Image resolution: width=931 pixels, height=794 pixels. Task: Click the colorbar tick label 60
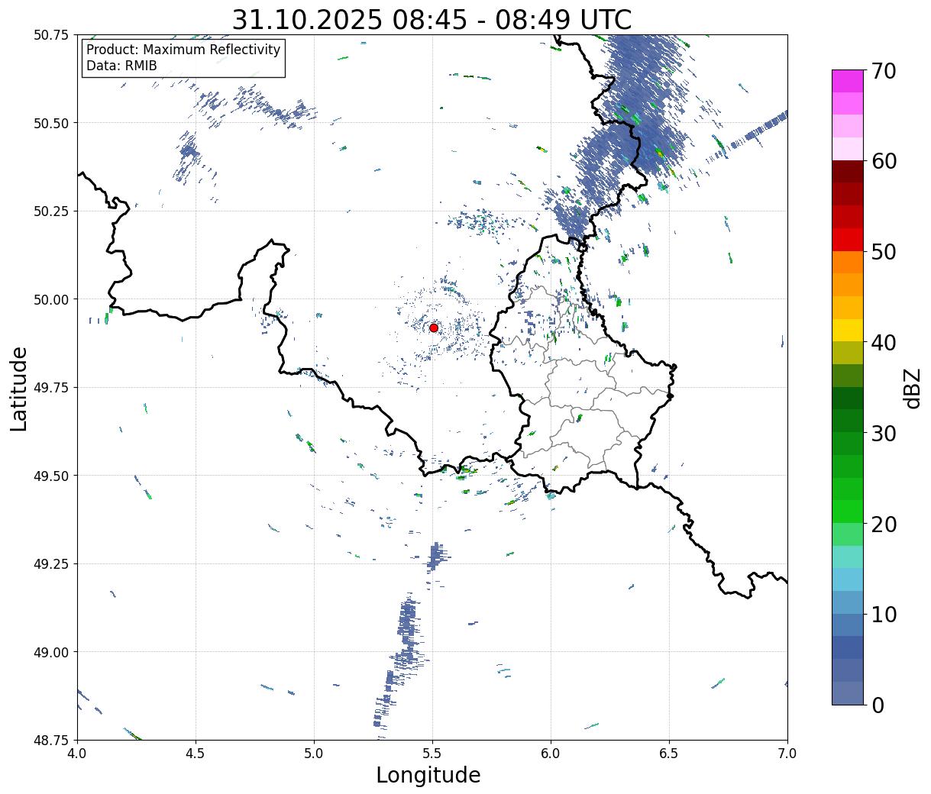coord(884,161)
